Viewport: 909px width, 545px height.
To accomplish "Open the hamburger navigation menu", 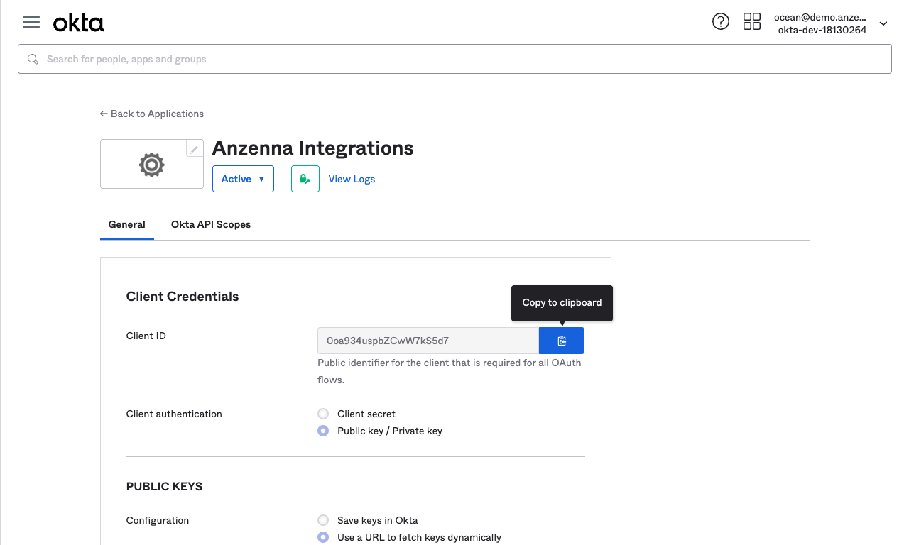I will 31,22.
